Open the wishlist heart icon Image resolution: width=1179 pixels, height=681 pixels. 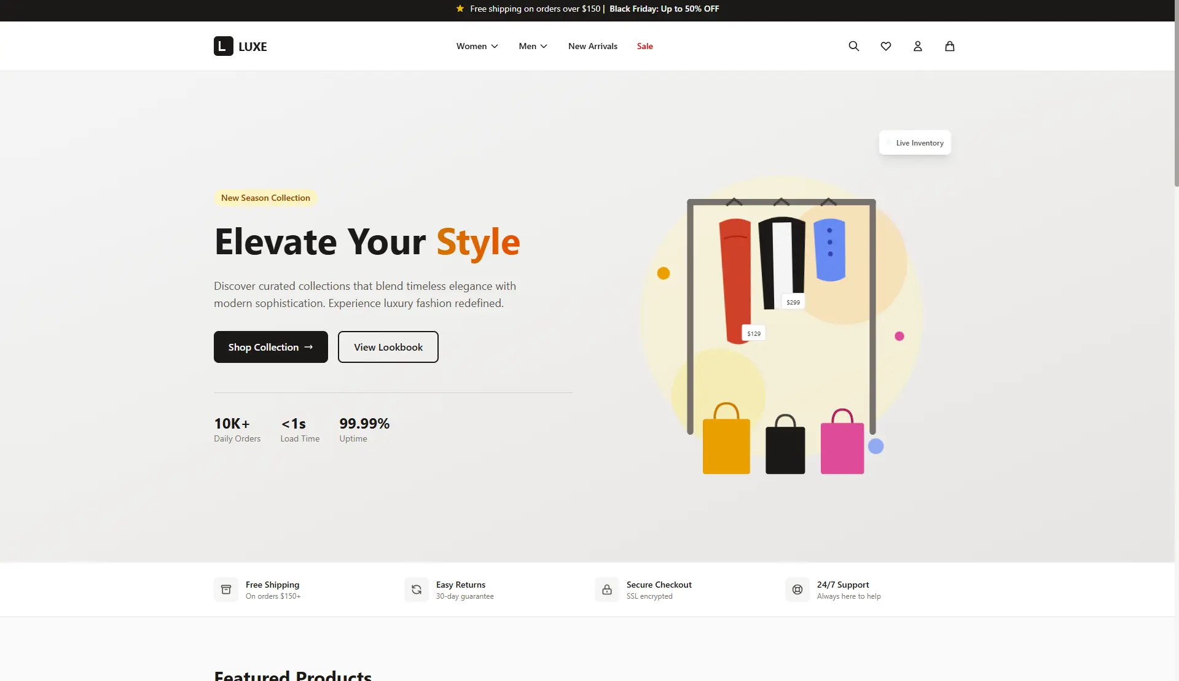[x=885, y=46]
